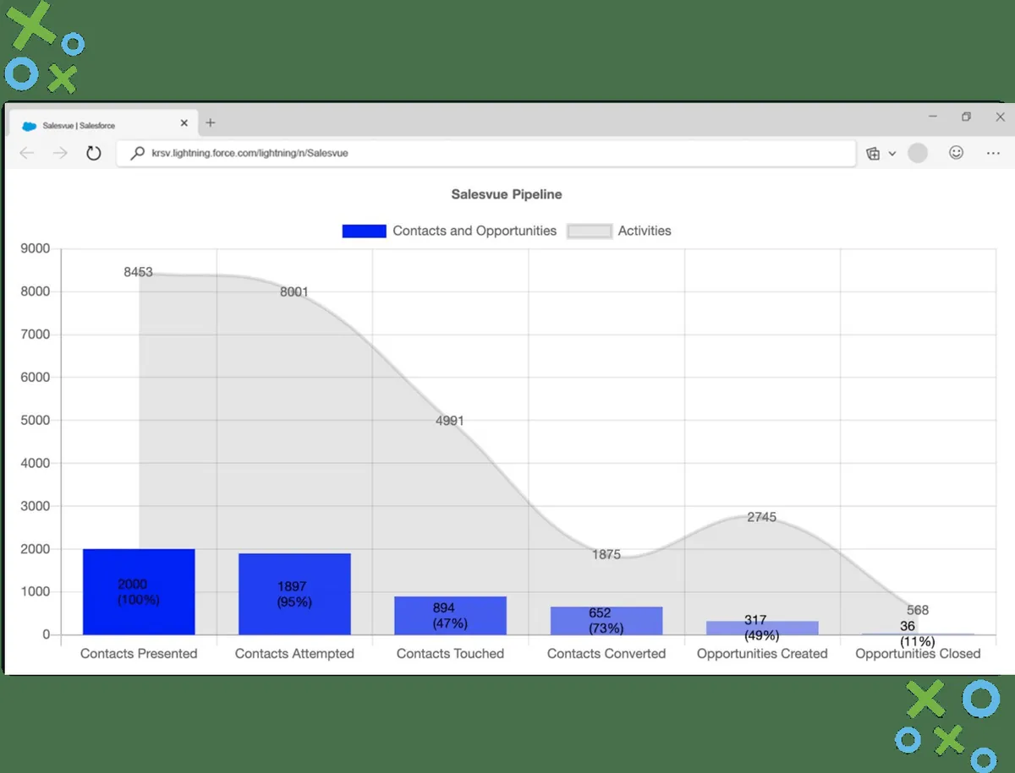Click the 9000 y-axis tick label

click(35, 248)
